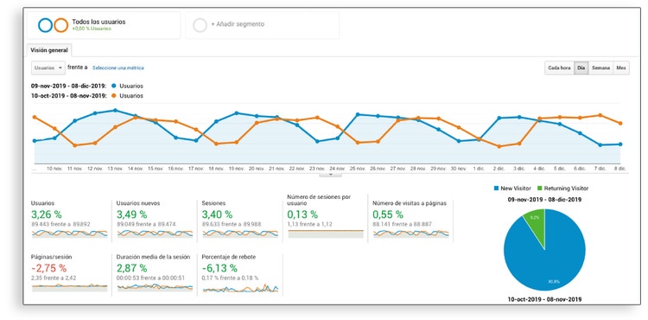
Task: Select the Día granularity button
Action: 581,67
